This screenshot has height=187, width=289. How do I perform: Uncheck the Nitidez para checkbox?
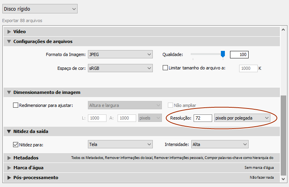click(x=16, y=144)
